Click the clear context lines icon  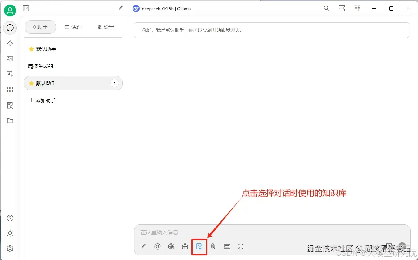coord(227,246)
